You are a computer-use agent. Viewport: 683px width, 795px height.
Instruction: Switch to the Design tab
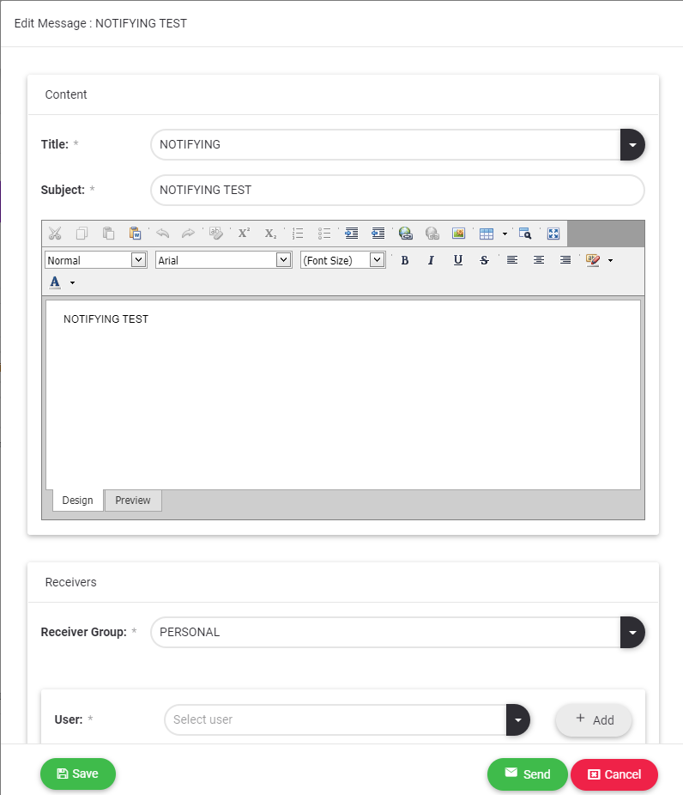77,501
